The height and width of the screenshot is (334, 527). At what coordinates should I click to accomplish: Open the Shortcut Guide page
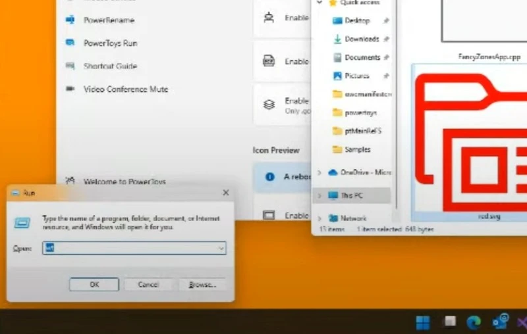click(x=109, y=66)
